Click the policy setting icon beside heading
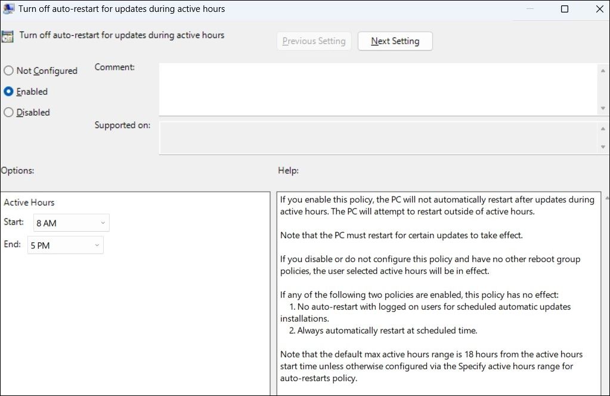Viewport: 610px width, 396px height. click(x=7, y=36)
